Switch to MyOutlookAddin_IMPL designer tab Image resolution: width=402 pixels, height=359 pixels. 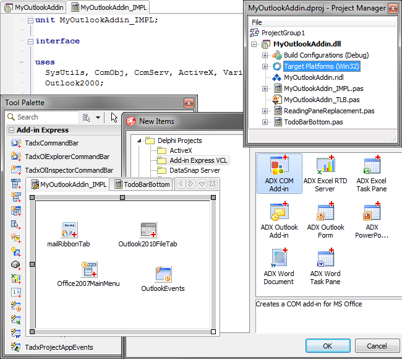[68, 184]
